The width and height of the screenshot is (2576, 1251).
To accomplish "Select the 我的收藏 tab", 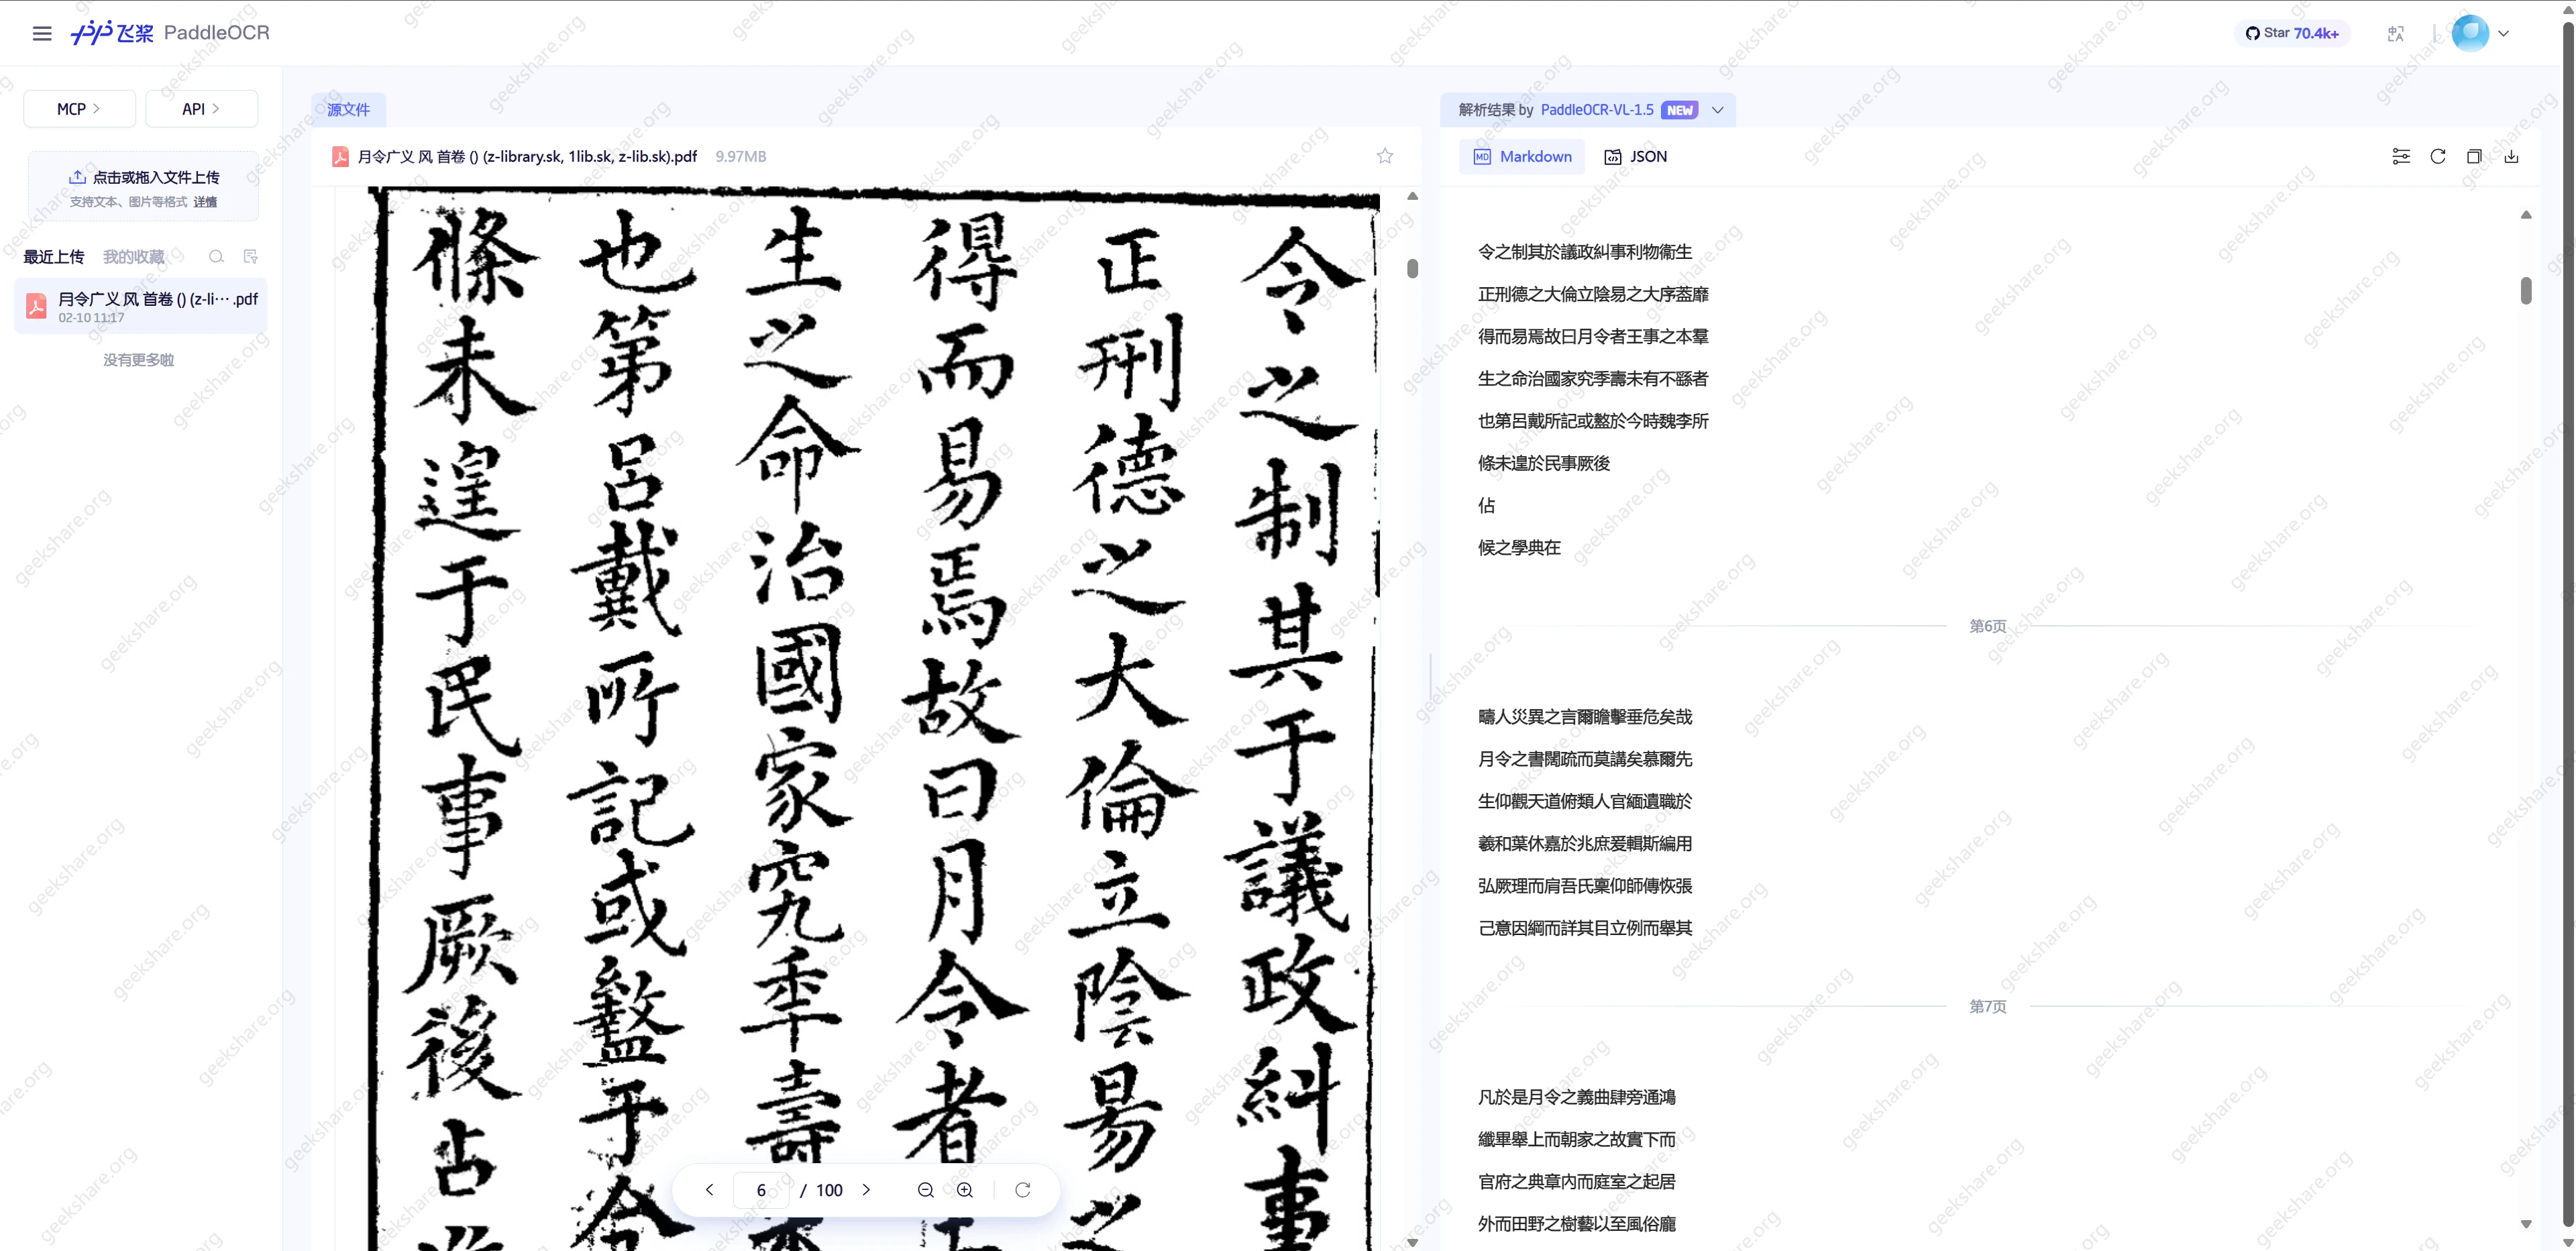I will click(x=134, y=257).
